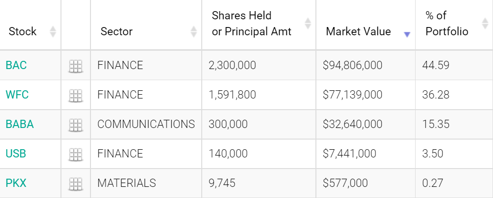Open the grid icon in WFC row

[x=75, y=96]
